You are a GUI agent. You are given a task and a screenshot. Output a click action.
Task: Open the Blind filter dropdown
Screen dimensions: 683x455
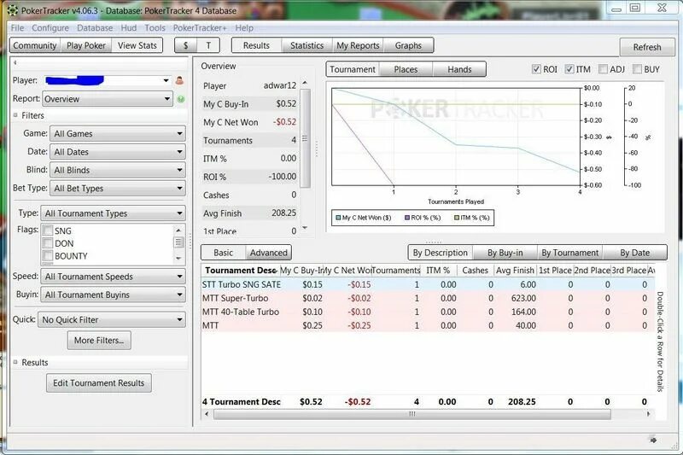coord(118,170)
